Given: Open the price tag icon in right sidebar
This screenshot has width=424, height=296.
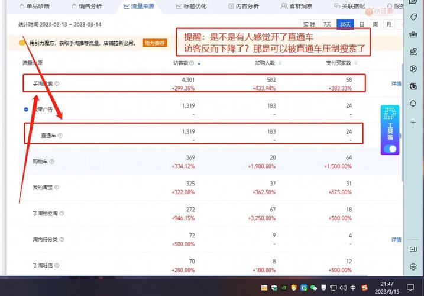Looking at the screenshot, I should click(413, 17).
